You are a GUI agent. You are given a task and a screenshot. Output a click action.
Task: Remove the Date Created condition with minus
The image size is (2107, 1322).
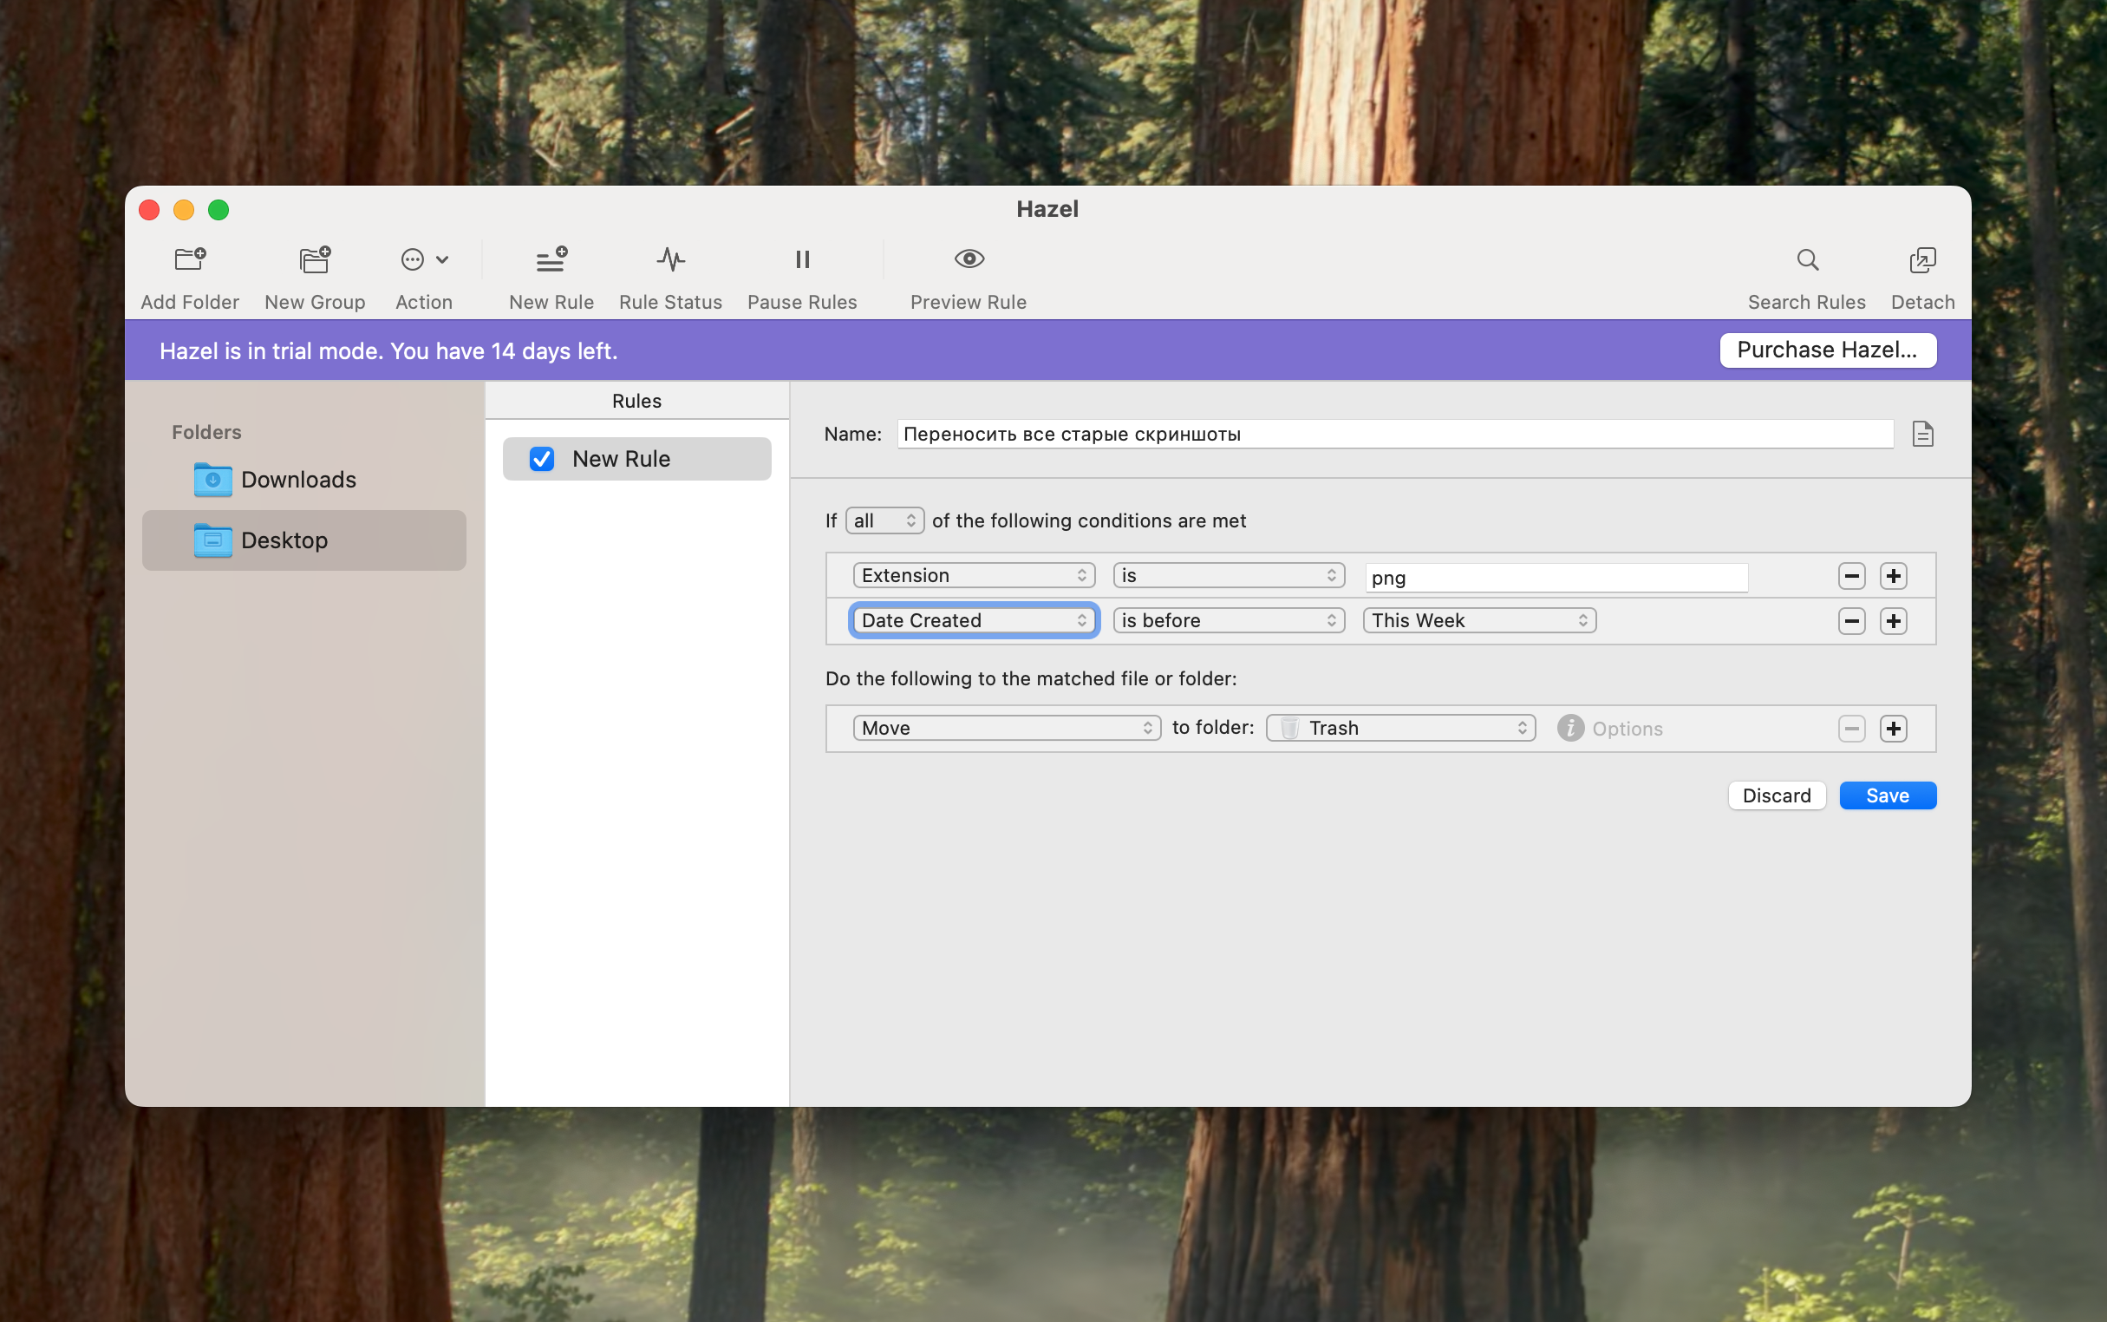(1851, 621)
